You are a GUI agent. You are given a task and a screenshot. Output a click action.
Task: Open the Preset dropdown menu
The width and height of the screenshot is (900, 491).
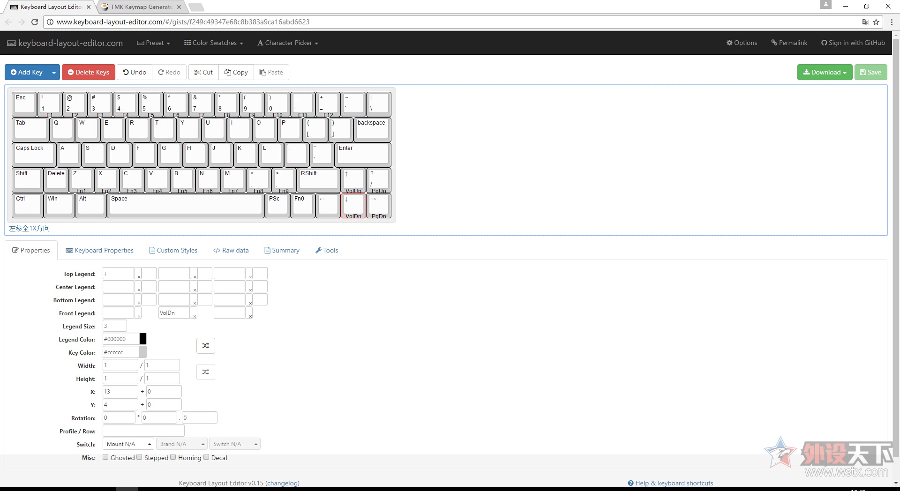pyautogui.click(x=153, y=43)
